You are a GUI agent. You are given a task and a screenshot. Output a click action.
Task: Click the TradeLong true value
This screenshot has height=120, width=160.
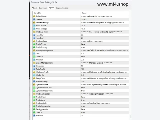point(83,100)
